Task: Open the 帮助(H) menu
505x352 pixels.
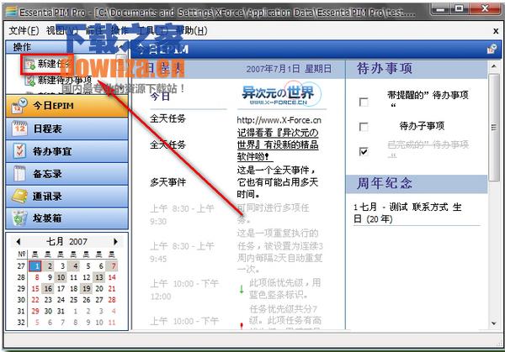Action: 192,31
